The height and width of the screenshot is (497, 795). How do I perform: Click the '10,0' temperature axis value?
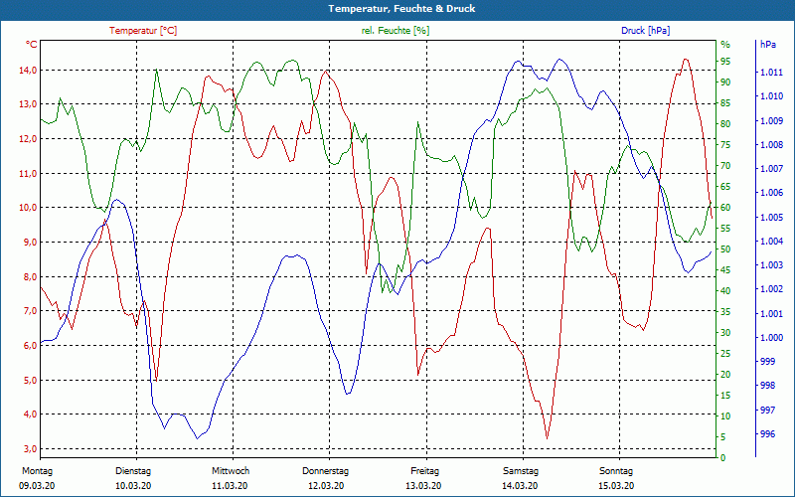coord(28,208)
